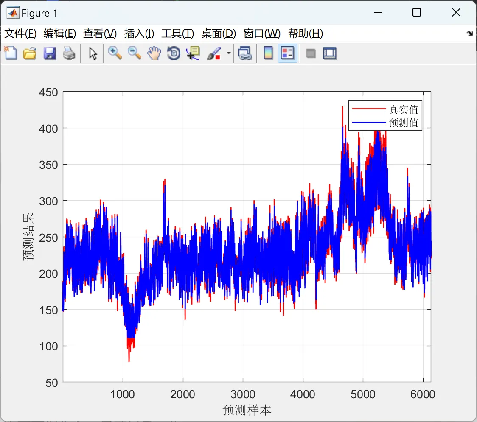
Task: Click the x-axis tick label 1000
Action: tap(122, 394)
